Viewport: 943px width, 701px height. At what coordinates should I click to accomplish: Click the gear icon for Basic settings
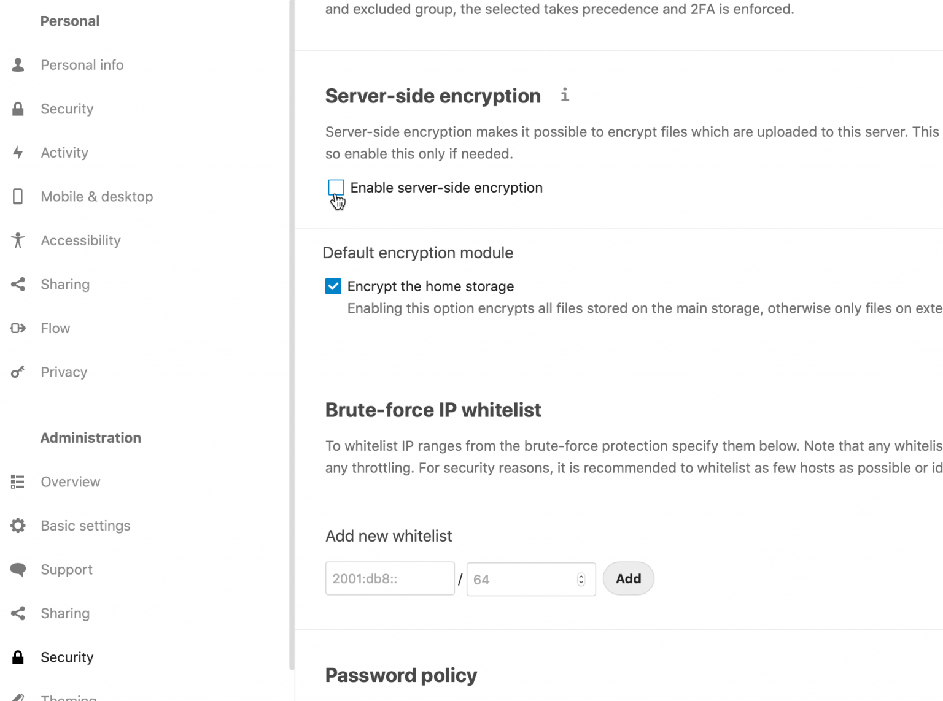[18, 526]
